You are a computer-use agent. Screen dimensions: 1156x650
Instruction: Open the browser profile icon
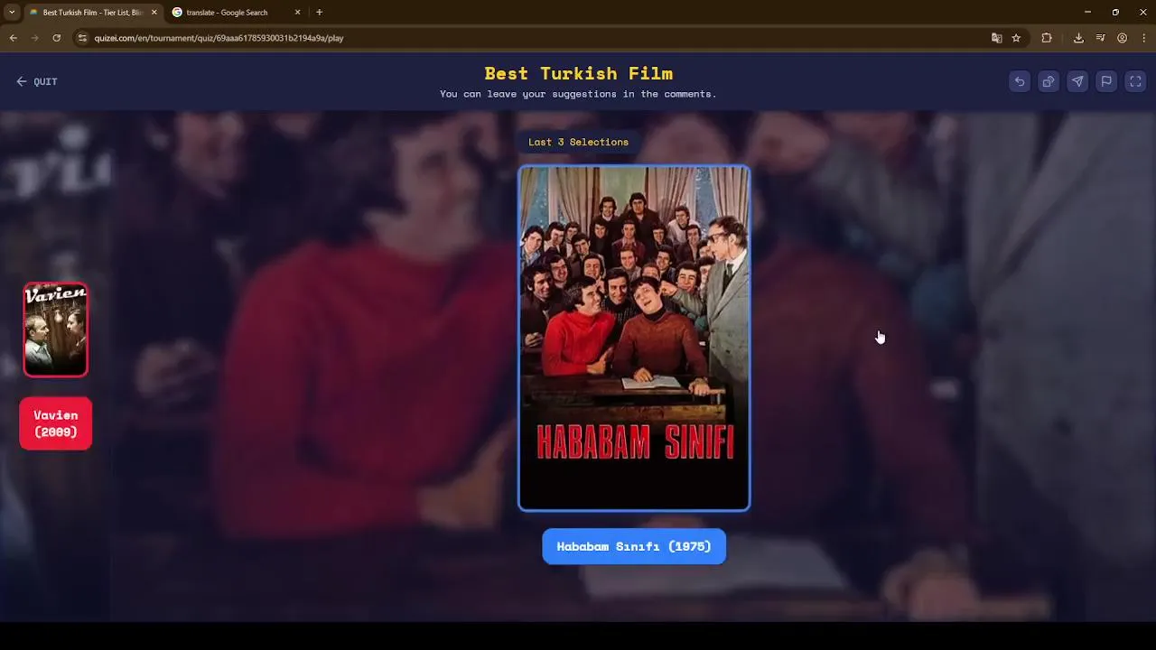click(1123, 38)
